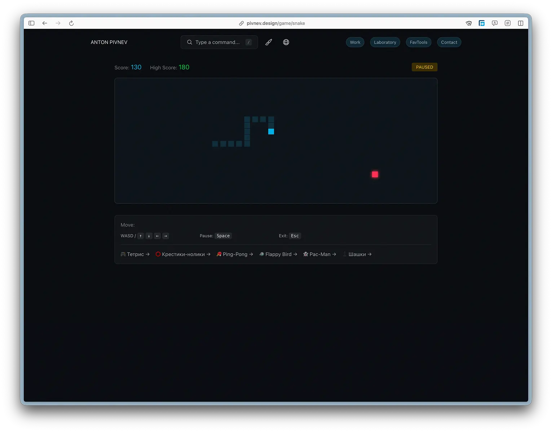552x432 pixels.
Task: Open the Ping-Pong game link
Action: coord(235,254)
